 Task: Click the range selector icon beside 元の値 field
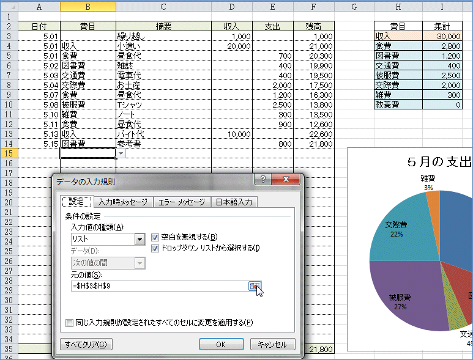click(x=255, y=286)
